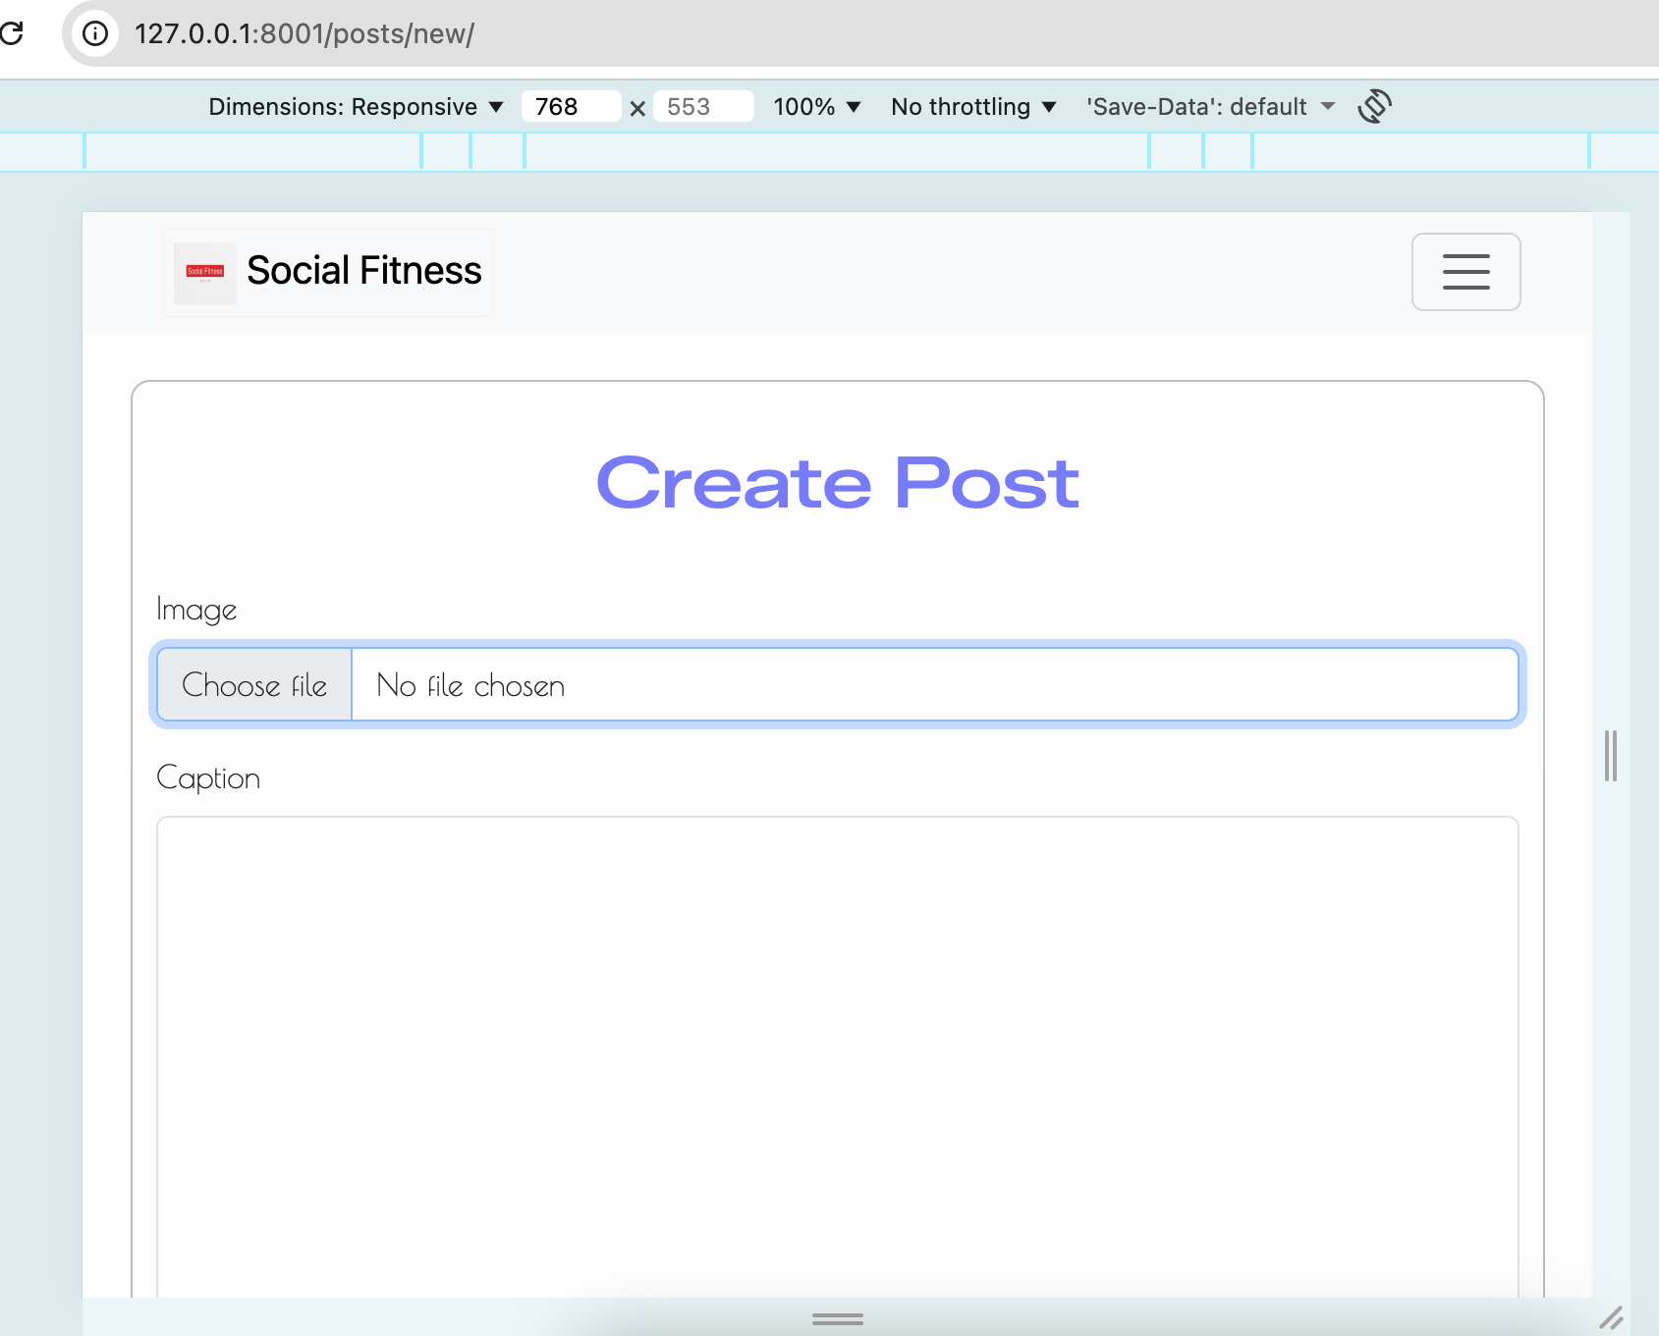Open the No throttling dropdown
Viewport: 1659px width, 1336px height.
coord(971,106)
